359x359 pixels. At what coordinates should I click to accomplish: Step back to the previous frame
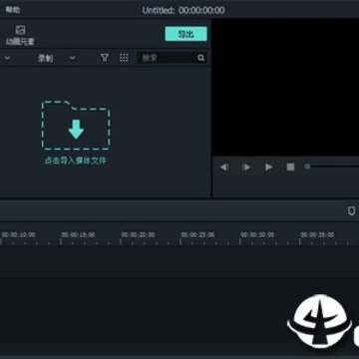224,168
